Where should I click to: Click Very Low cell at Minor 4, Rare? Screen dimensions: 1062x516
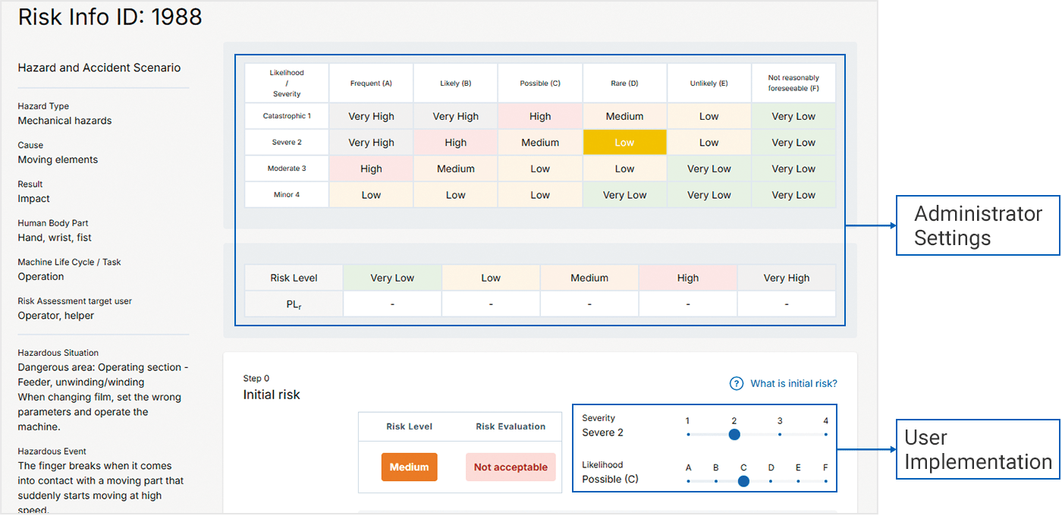pyautogui.click(x=625, y=195)
